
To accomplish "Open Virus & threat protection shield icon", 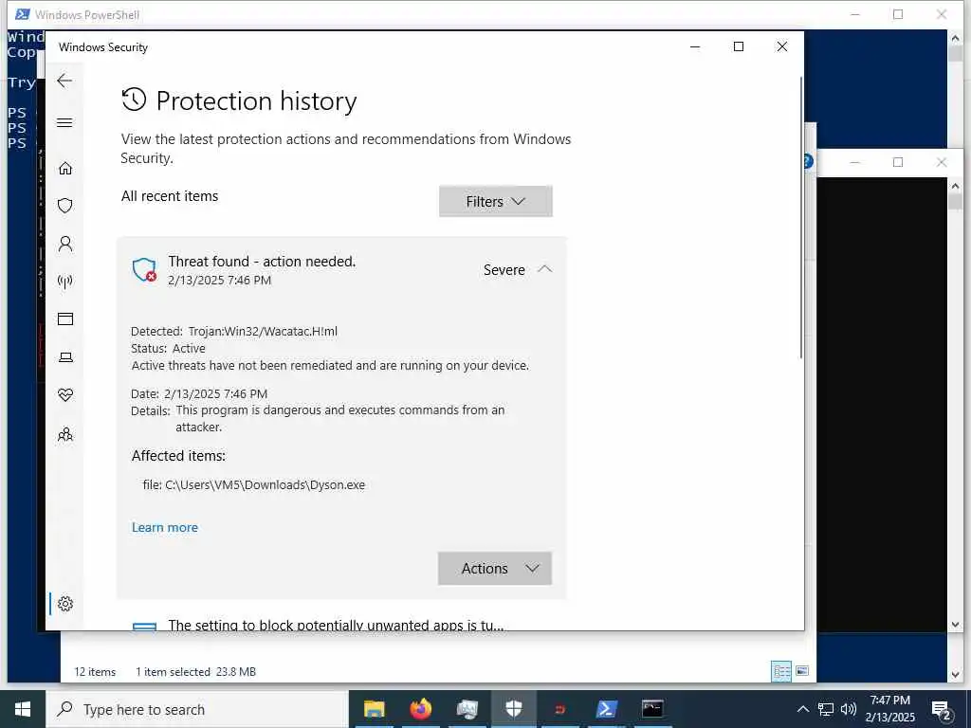I will [x=65, y=206].
